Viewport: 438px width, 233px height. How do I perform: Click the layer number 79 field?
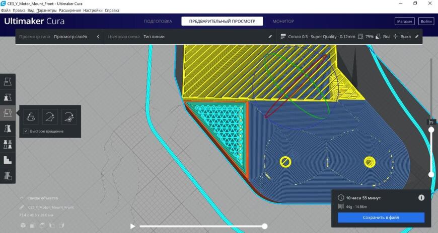click(x=431, y=123)
